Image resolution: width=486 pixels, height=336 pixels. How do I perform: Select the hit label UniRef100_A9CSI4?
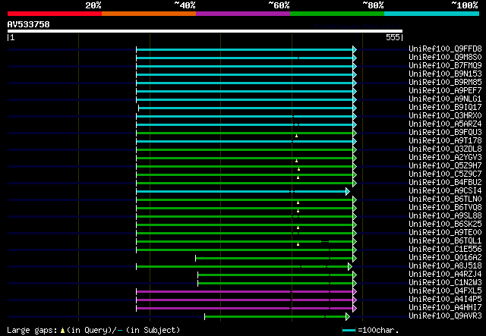coord(445,191)
